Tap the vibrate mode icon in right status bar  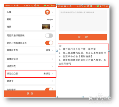(88, 6)
